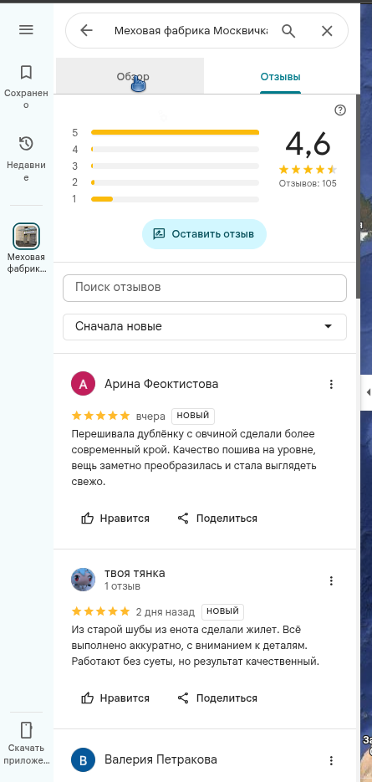Switch to the Обзор tab
This screenshot has width=372, height=782.
130,76
